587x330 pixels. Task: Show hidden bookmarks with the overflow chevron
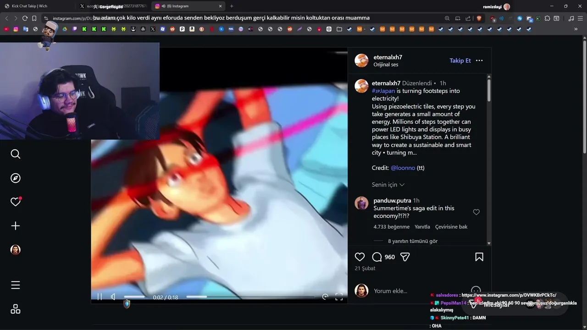pos(576,29)
